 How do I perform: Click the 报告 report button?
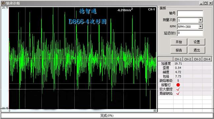(x=179, y=50)
